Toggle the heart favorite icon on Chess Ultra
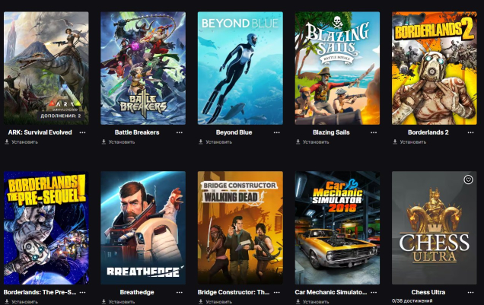Screen dimensions: 484x305 468,180
